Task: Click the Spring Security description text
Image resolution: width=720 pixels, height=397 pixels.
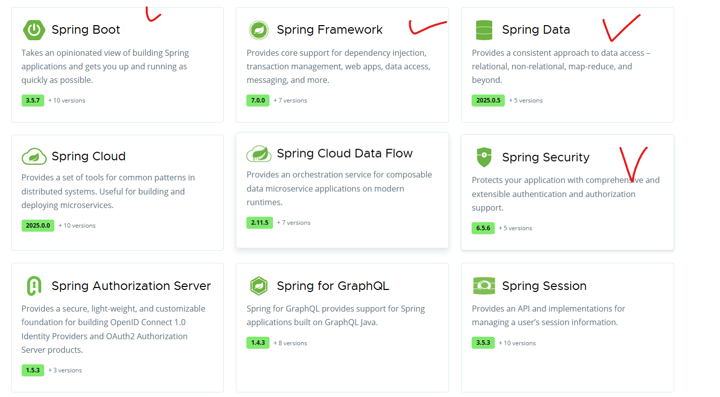Action: click(x=566, y=194)
